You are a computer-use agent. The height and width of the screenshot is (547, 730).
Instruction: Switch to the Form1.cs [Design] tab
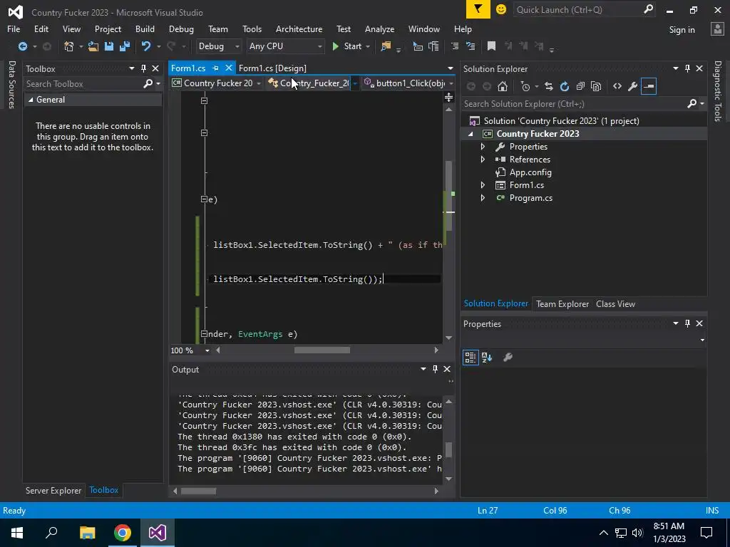(x=272, y=68)
